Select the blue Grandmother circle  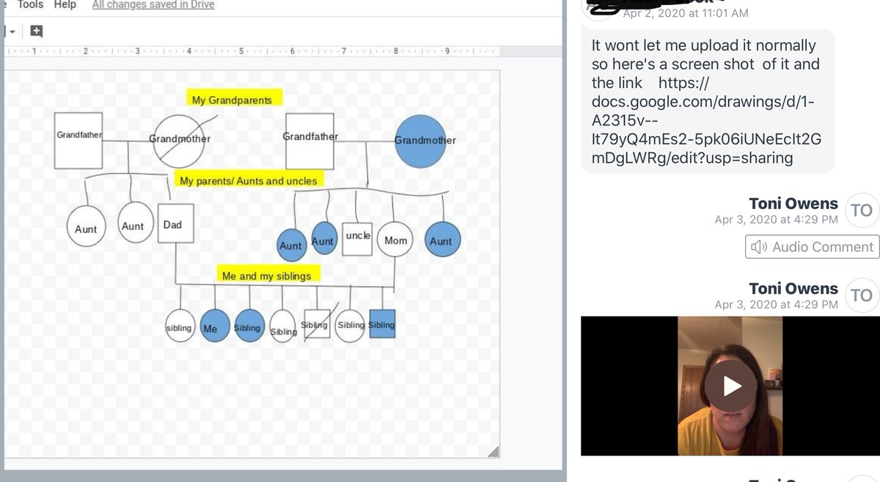pyautogui.click(x=420, y=140)
